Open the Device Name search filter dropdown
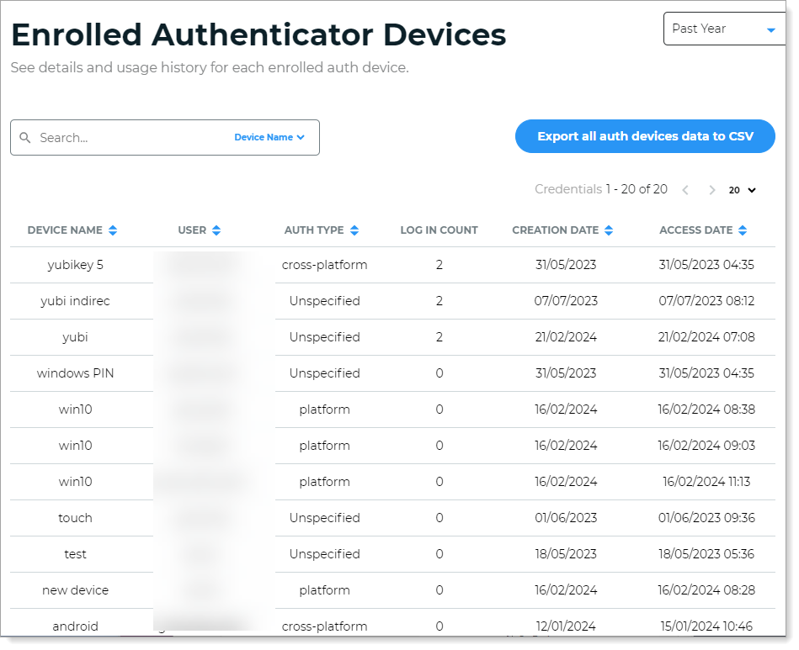 [269, 137]
